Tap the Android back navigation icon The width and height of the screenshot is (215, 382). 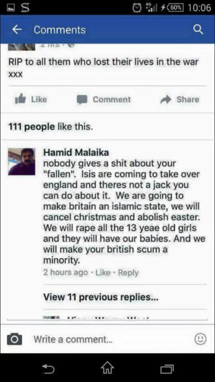pyautogui.click(x=48, y=368)
